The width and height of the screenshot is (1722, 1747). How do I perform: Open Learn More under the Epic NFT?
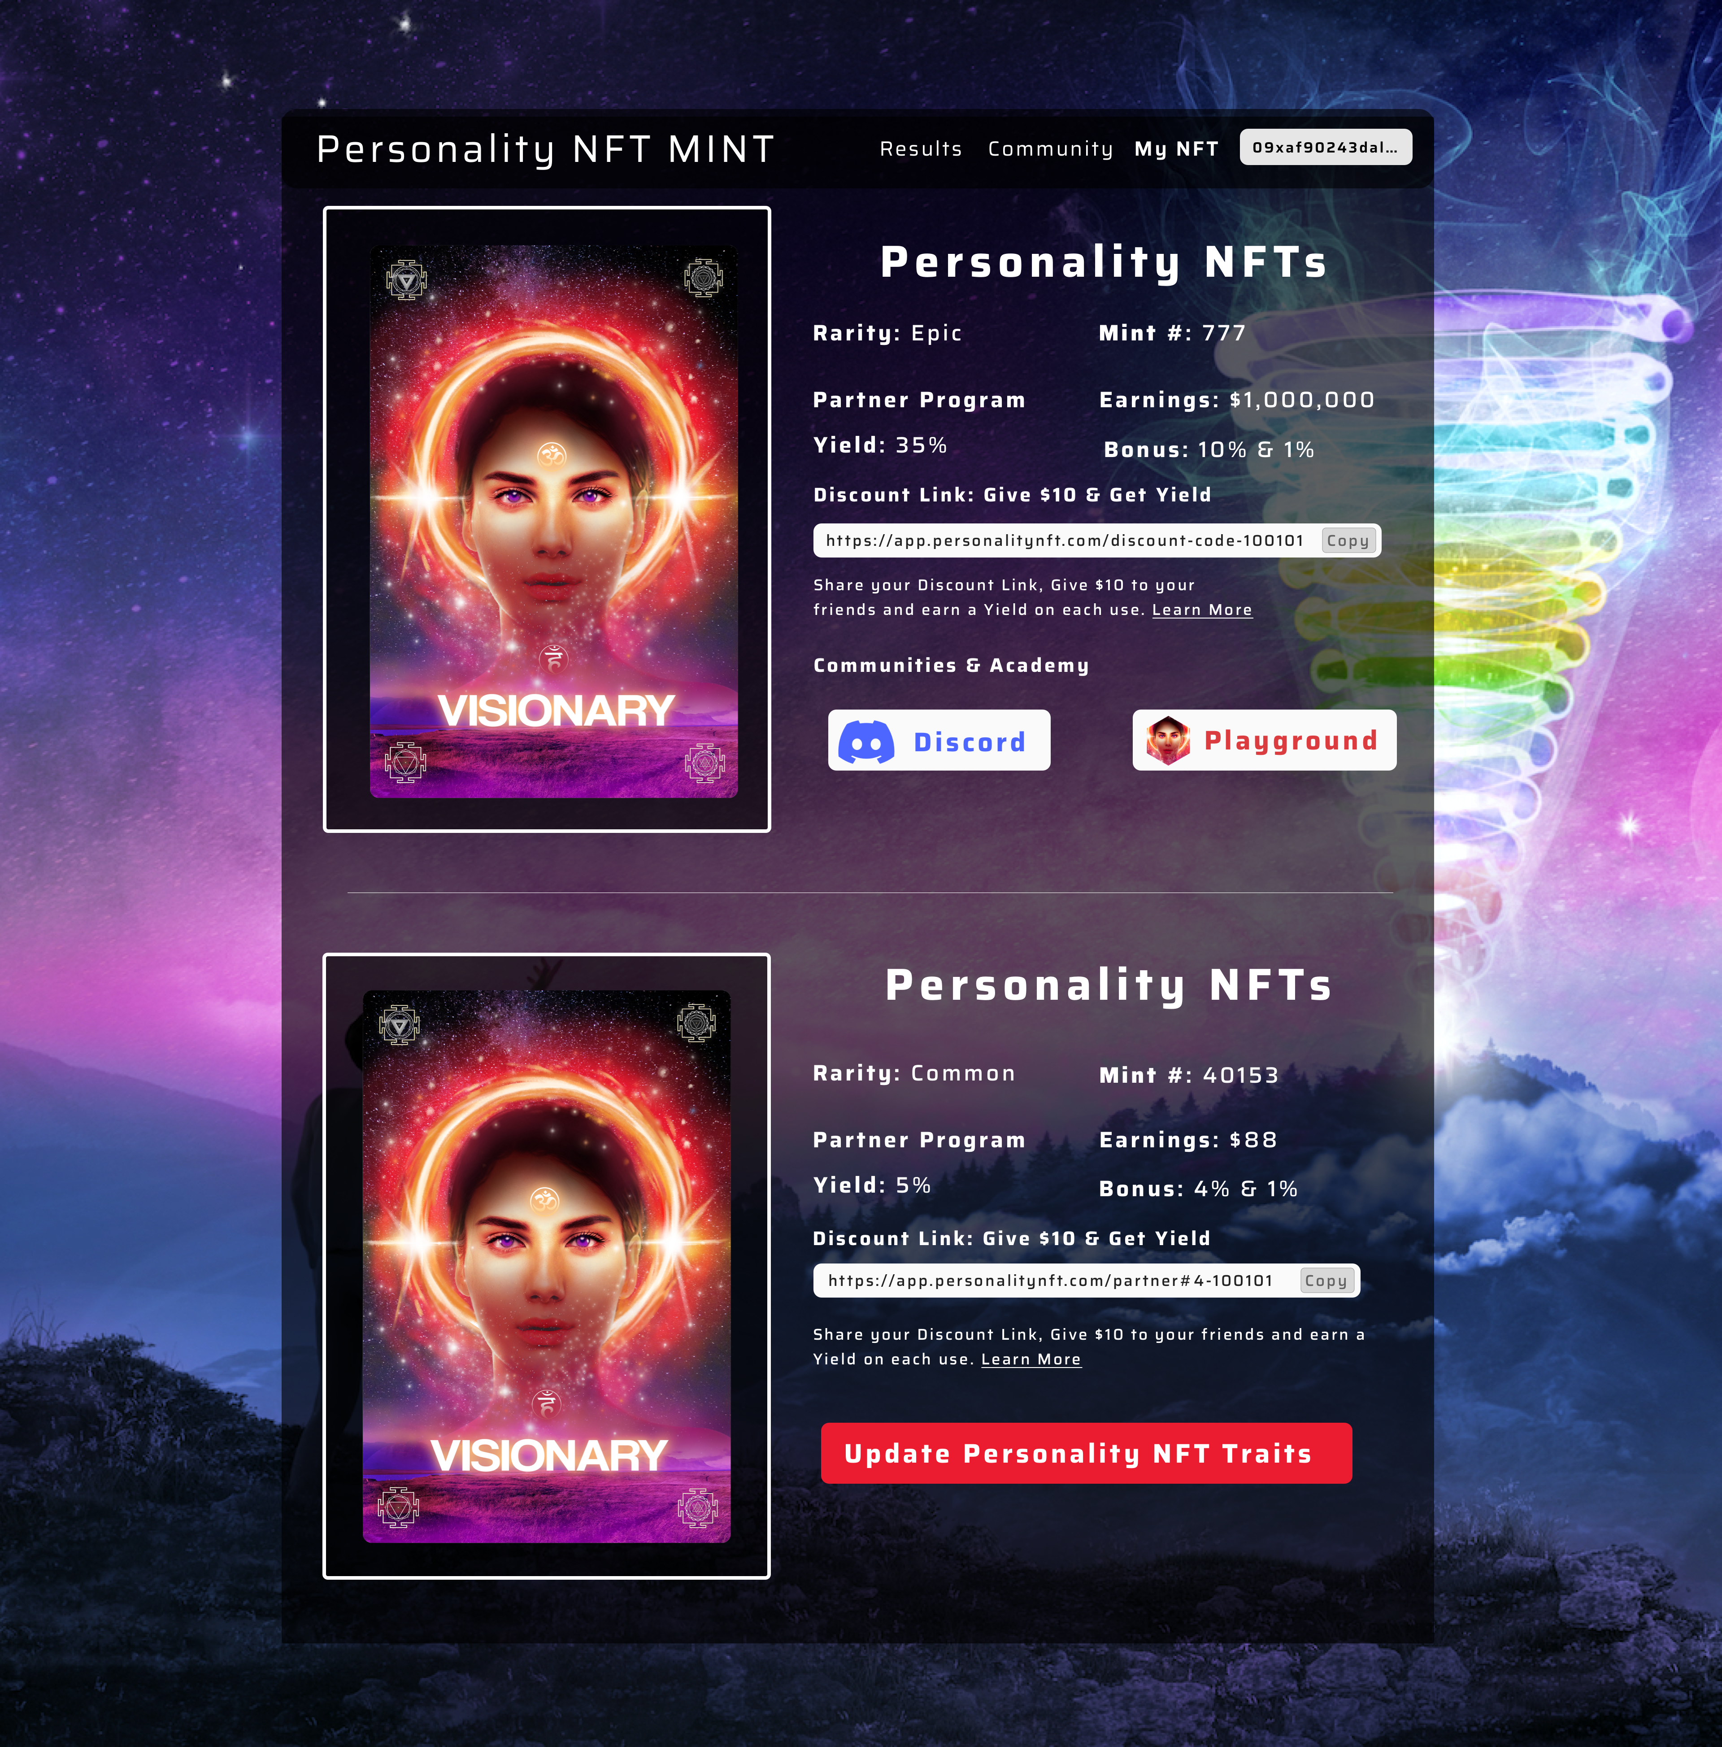tap(1202, 610)
